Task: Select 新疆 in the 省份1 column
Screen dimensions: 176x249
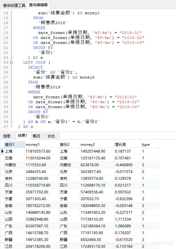Action: pos(15,240)
